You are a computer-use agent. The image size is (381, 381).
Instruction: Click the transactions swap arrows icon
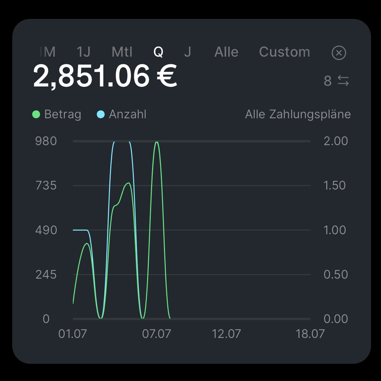click(343, 81)
